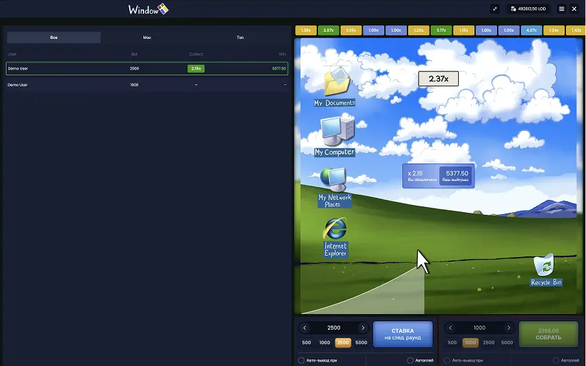
Task: Click the exit-fullscreen arrows icon in top bar
Action: coord(494,8)
